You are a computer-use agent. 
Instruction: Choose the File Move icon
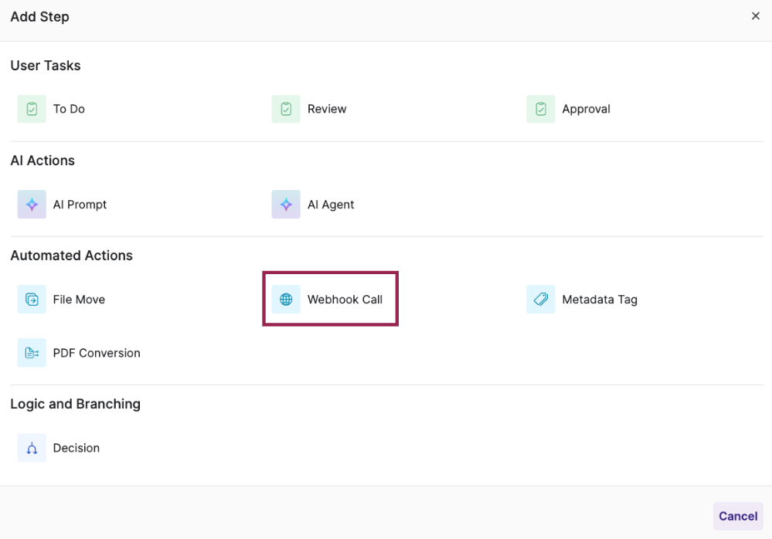click(x=32, y=299)
